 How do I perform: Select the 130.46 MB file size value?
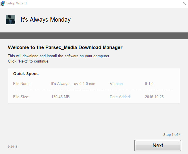(61, 97)
